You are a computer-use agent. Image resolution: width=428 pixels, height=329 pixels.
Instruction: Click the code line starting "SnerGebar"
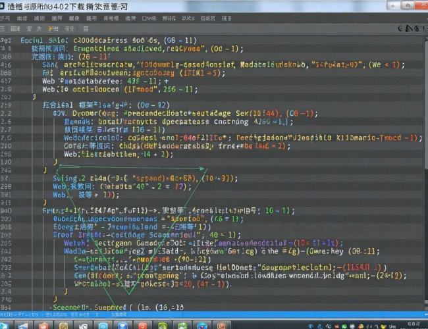pos(230,267)
